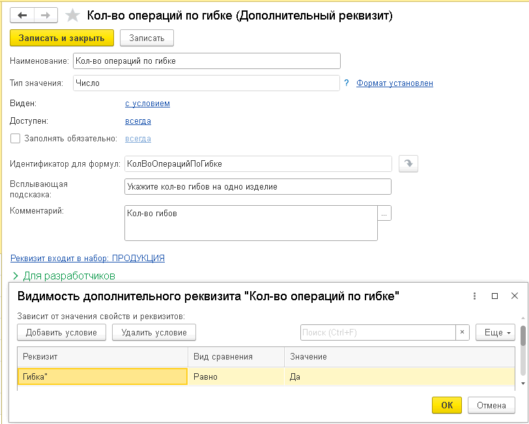This screenshot has height=424, width=529.
Task: Open comment editor with ellipsis button
Action: click(384, 214)
